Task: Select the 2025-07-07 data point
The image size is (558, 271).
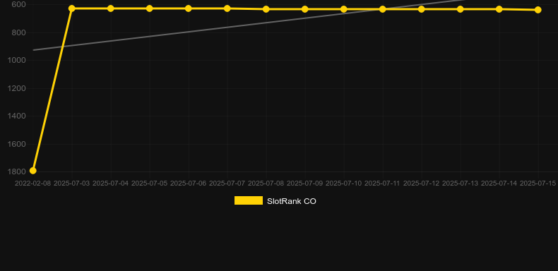Action: [x=227, y=8]
